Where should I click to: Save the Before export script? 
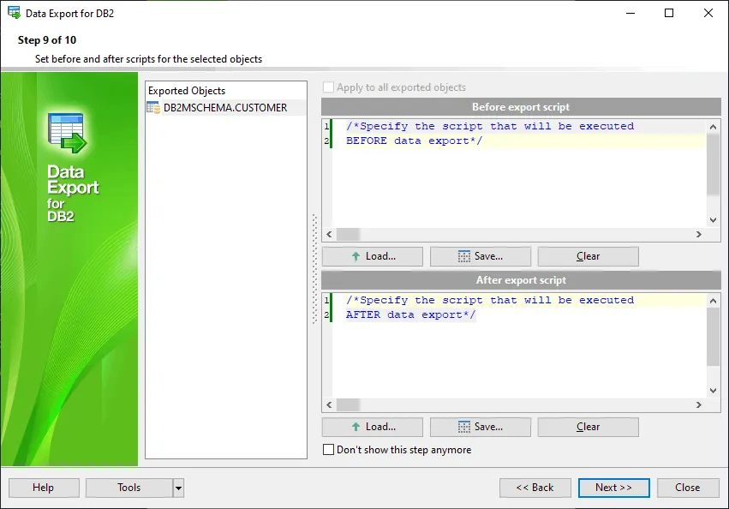(x=481, y=256)
